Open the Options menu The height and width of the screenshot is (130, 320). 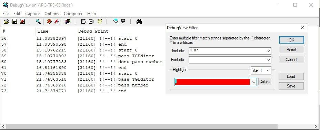click(52, 14)
